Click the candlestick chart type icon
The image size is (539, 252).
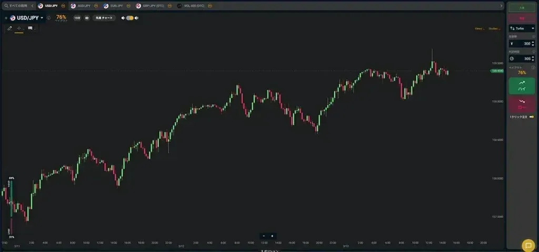(86, 18)
